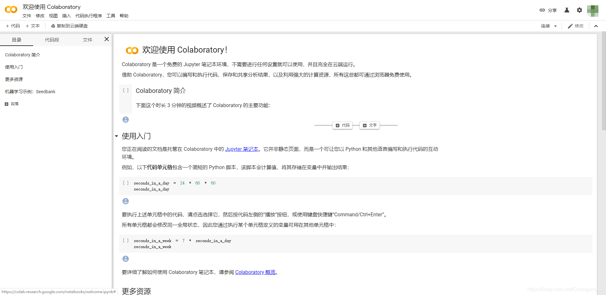Click the user icon below seconds_in_a_day cell
The height and width of the screenshot is (295, 606).
[x=126, y=201]
